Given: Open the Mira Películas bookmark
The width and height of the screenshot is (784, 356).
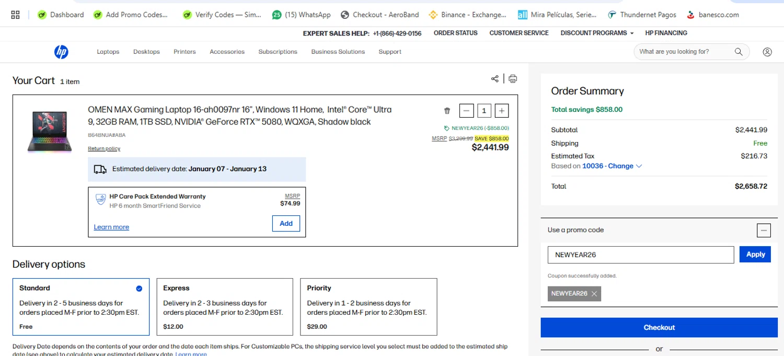Looking at the screenshot, I should click(557, 15).
